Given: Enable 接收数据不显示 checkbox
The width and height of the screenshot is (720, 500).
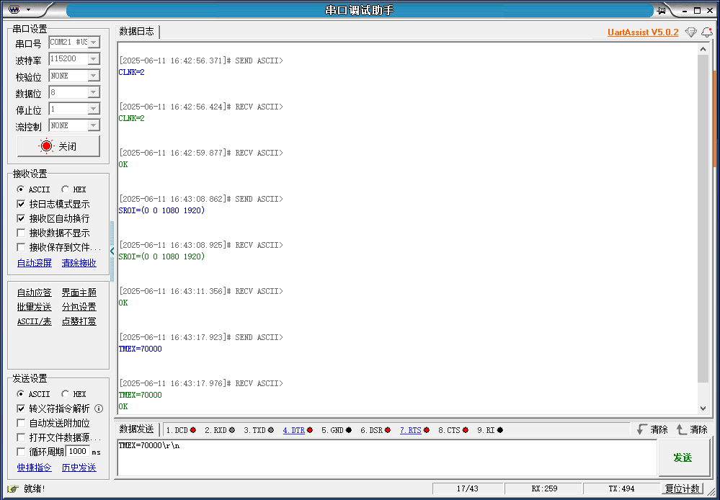Looking at the screenshot, I should 21,233.
